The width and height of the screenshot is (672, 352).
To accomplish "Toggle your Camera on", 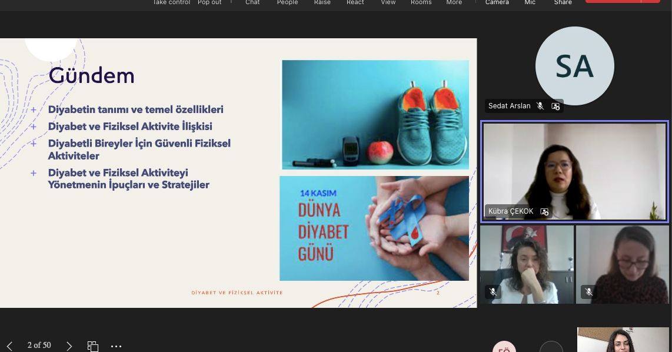I will click(497, 3).
